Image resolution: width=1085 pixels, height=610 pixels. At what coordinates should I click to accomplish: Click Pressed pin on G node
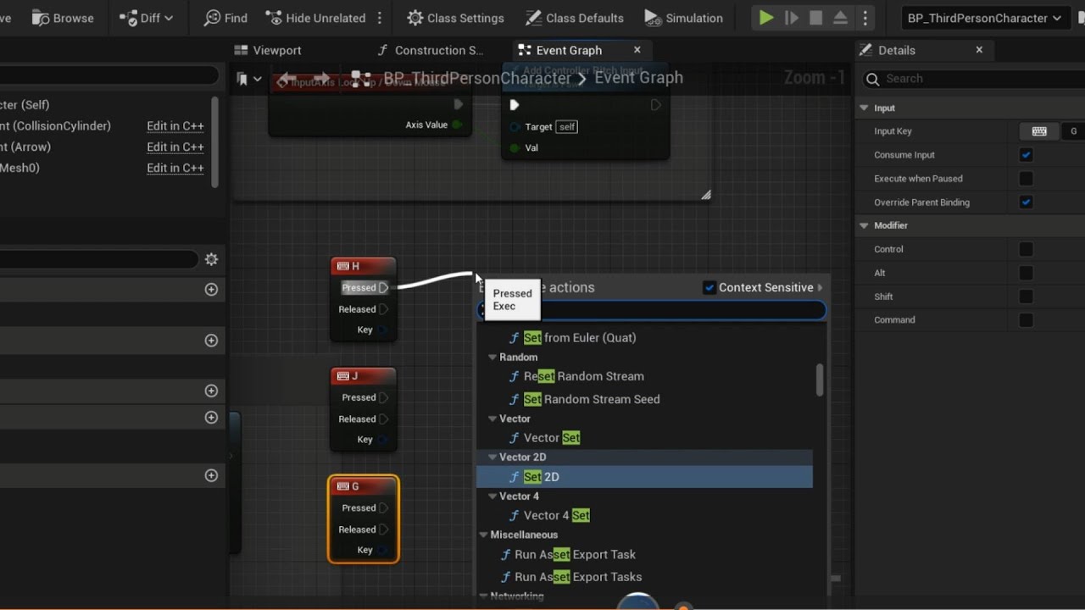tap(384, 507)
